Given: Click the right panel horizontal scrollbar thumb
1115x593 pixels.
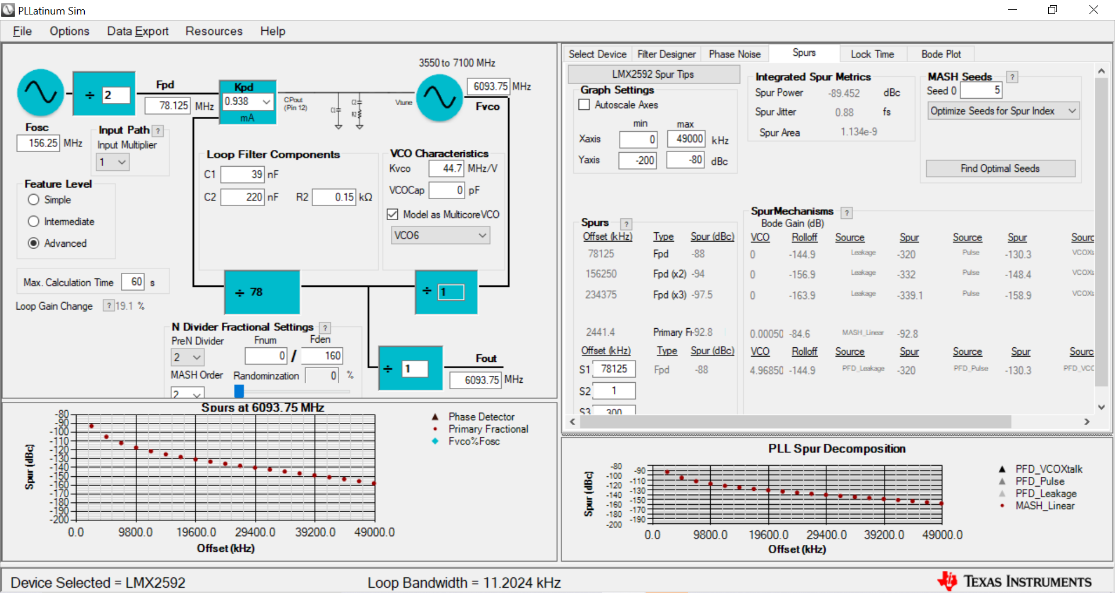Looking at the screenshot, I should 796,422.
